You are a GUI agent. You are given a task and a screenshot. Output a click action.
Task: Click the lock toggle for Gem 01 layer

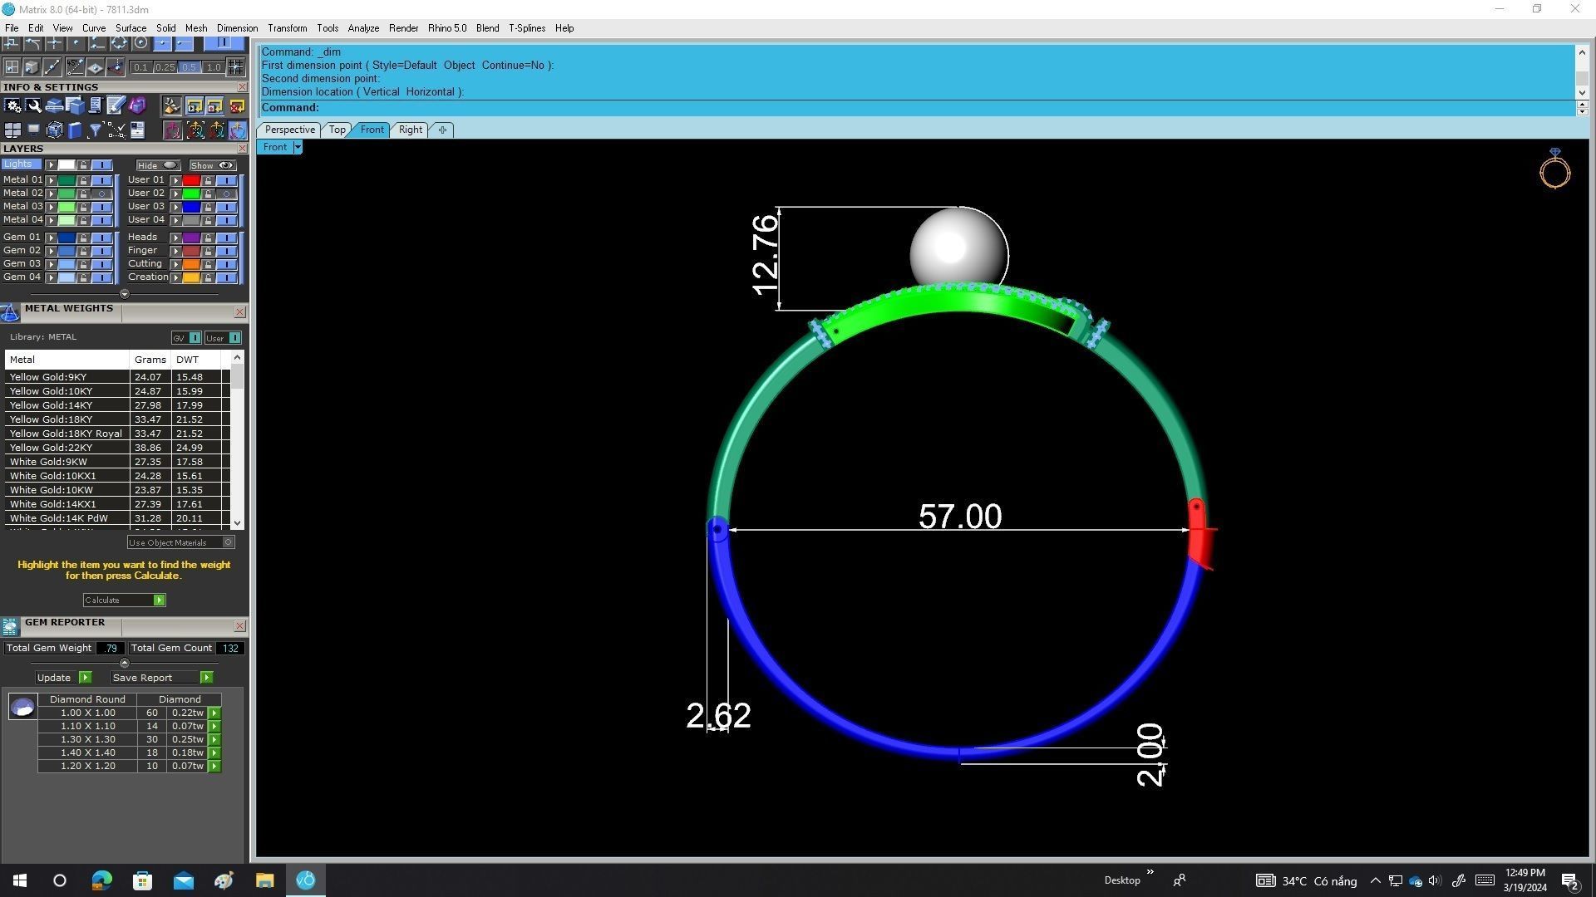[x=83, y=238]
